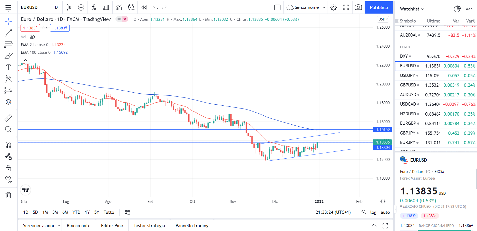This screenshot has height=231, width=477.
Task: Select the 1M time range
Action: pyautogui.click(x=45, y=212)
